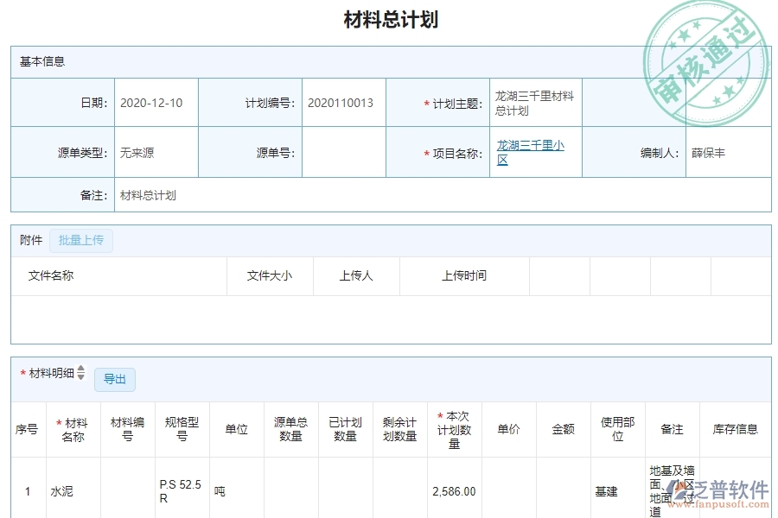Click the 单价 cell for 水泥
Screen dimensions: 778x518
click(508, 490)
